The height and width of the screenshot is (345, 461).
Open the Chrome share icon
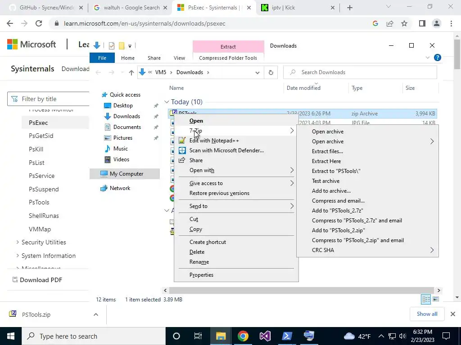390,23
